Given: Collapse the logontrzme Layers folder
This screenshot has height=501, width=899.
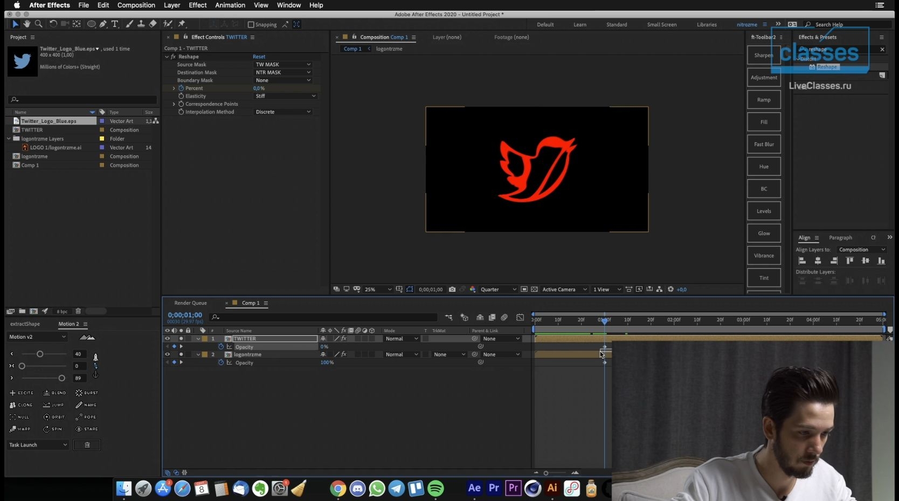Looking at the screenshot, I should 9,139.
